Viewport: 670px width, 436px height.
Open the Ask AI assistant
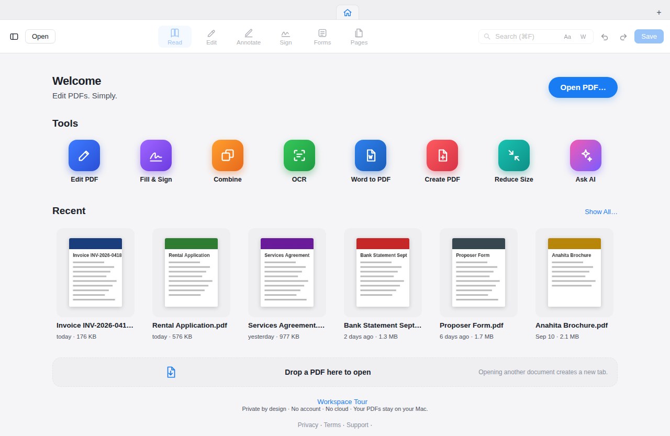[x=586, y=155]
